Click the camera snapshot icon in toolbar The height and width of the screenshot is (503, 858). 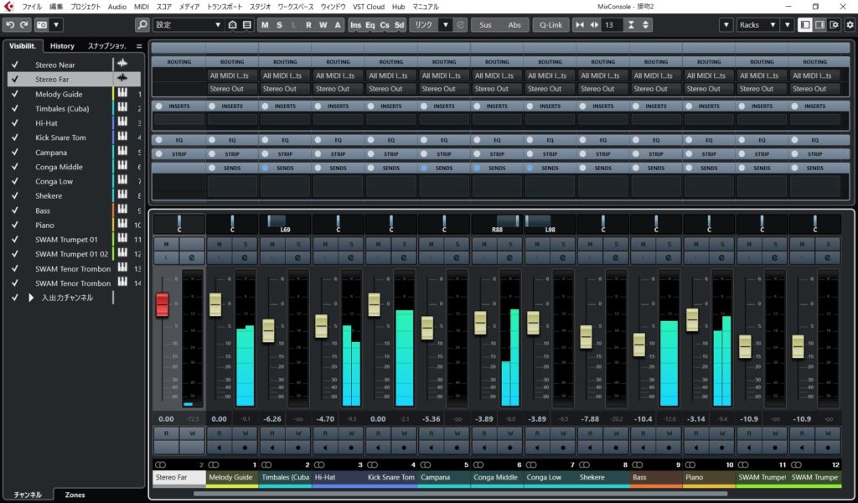pos(41,25)
